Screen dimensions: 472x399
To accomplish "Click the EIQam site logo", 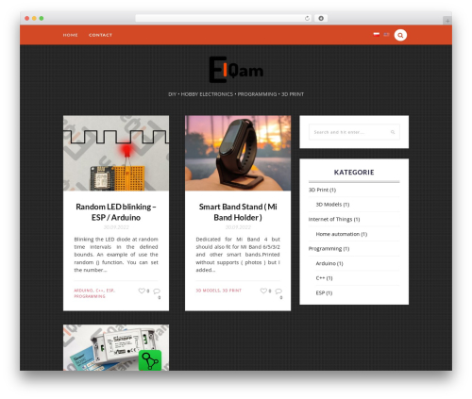I will 236,70.
